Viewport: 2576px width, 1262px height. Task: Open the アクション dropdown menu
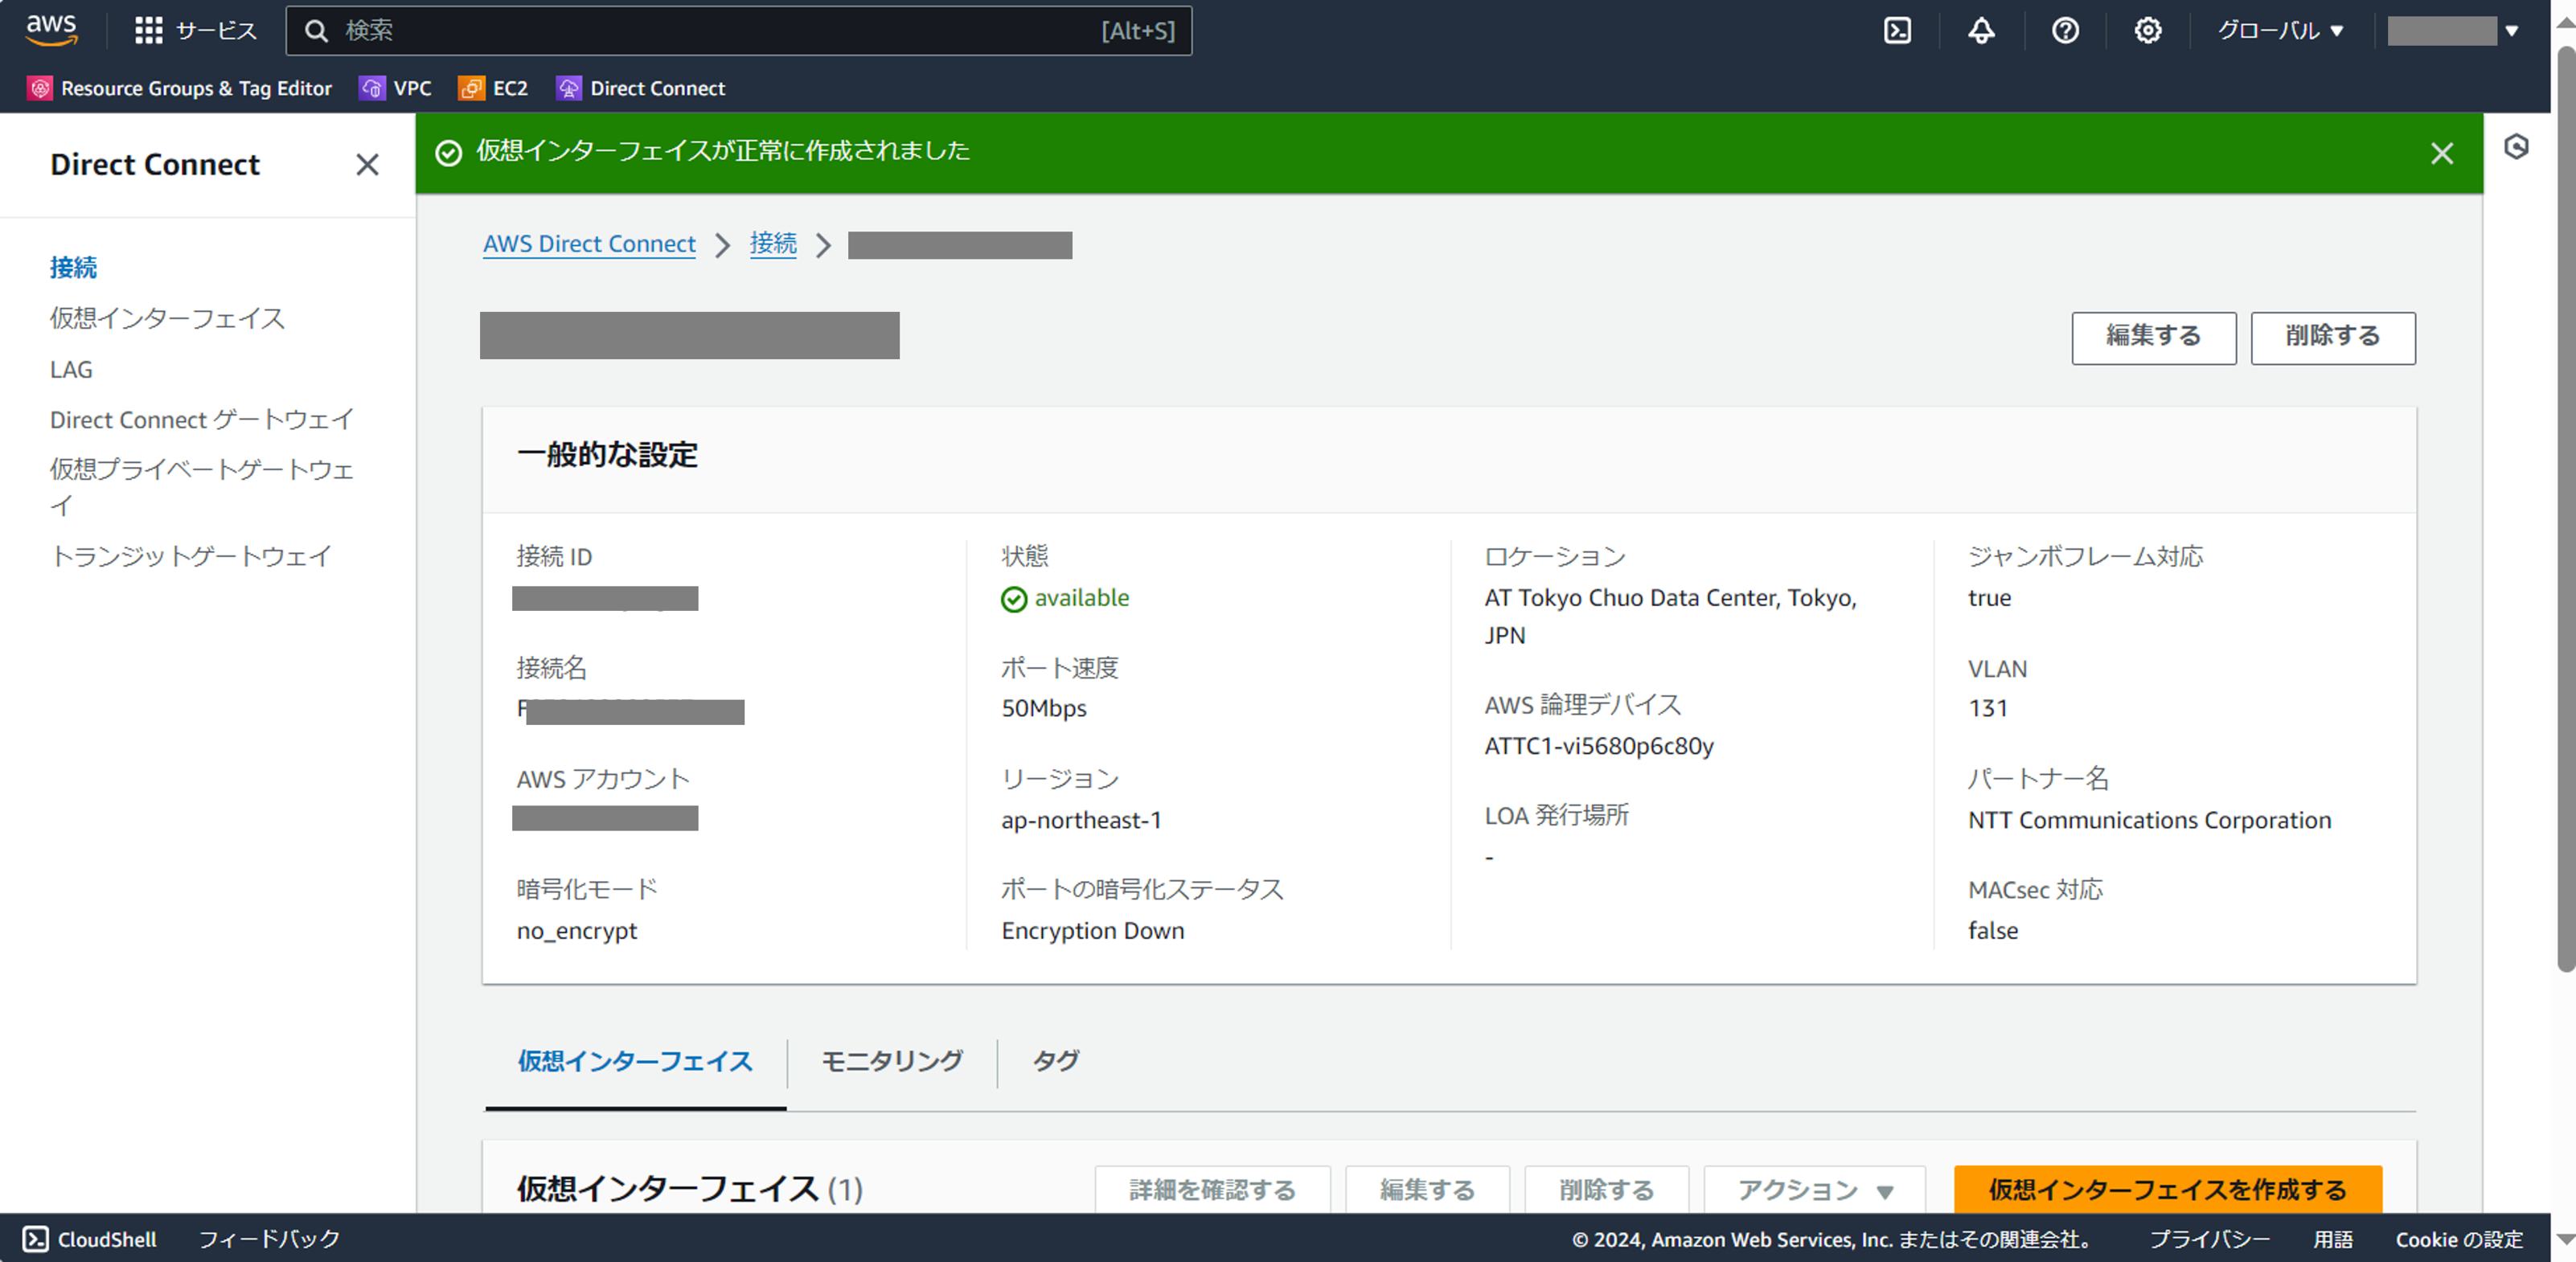click(x=1814, y=1189)
